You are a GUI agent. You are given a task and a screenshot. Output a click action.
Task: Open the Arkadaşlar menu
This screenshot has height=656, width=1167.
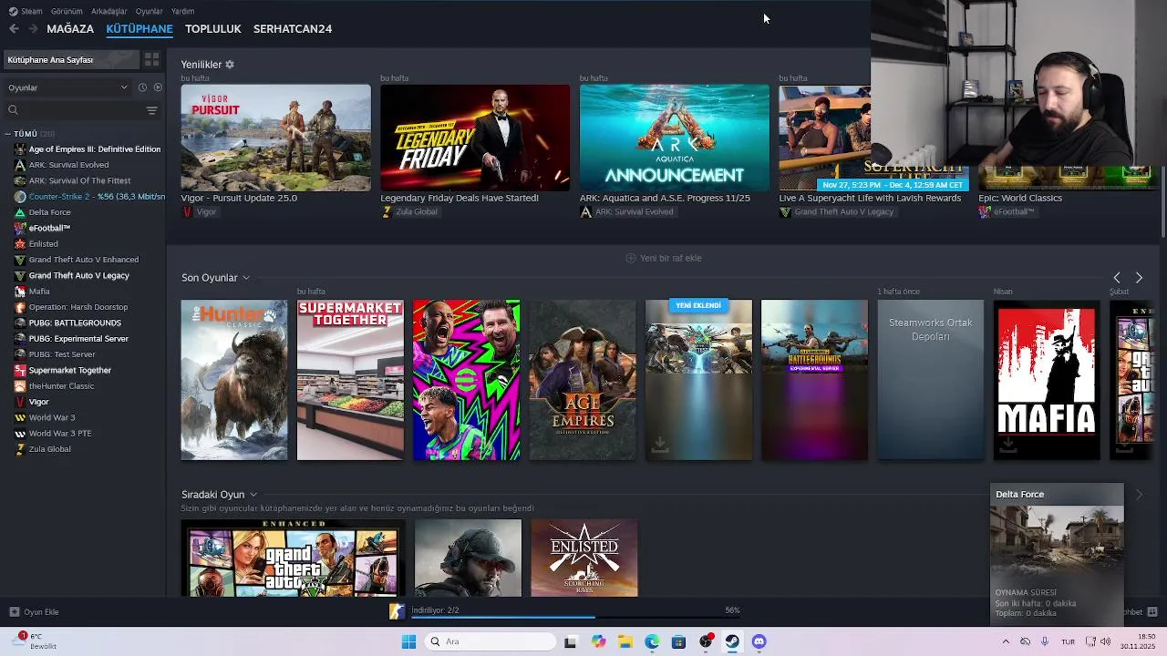[x=109, y=11]
